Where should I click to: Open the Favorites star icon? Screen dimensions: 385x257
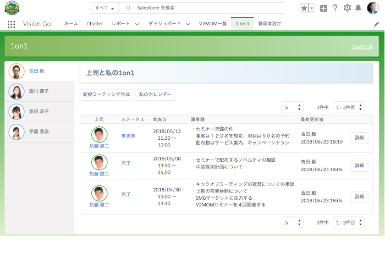coord(304,8)
